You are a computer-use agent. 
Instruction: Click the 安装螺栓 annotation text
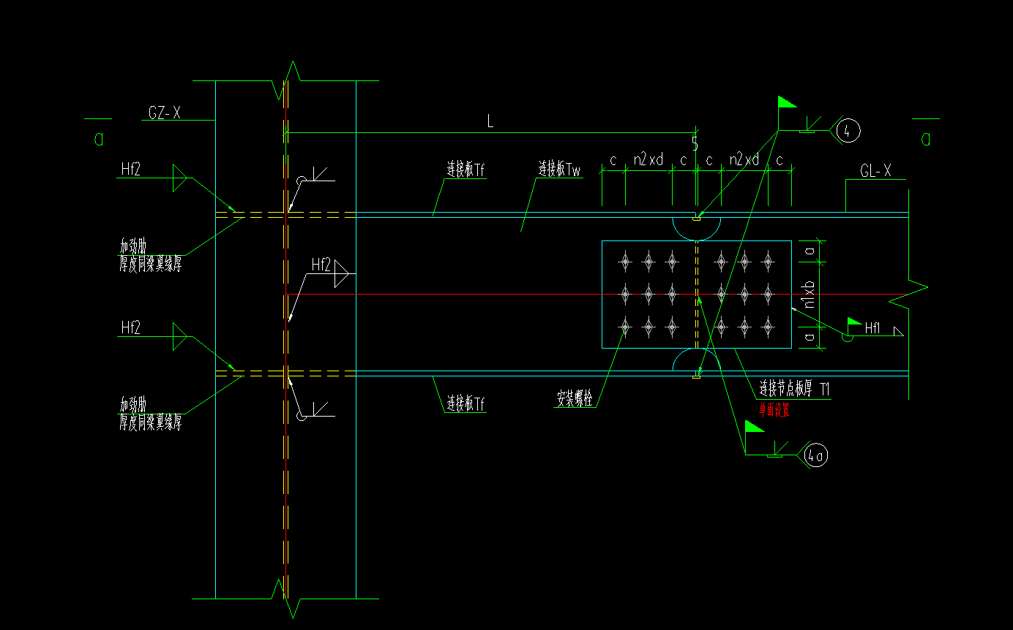tap(574, 400)
